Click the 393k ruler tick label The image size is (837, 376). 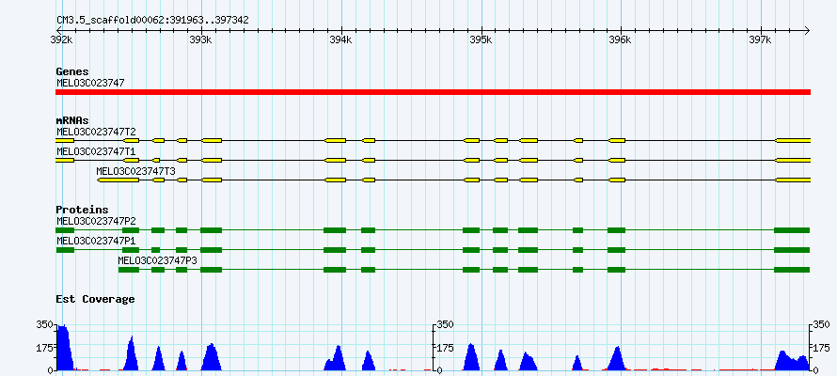pos(200,40)
